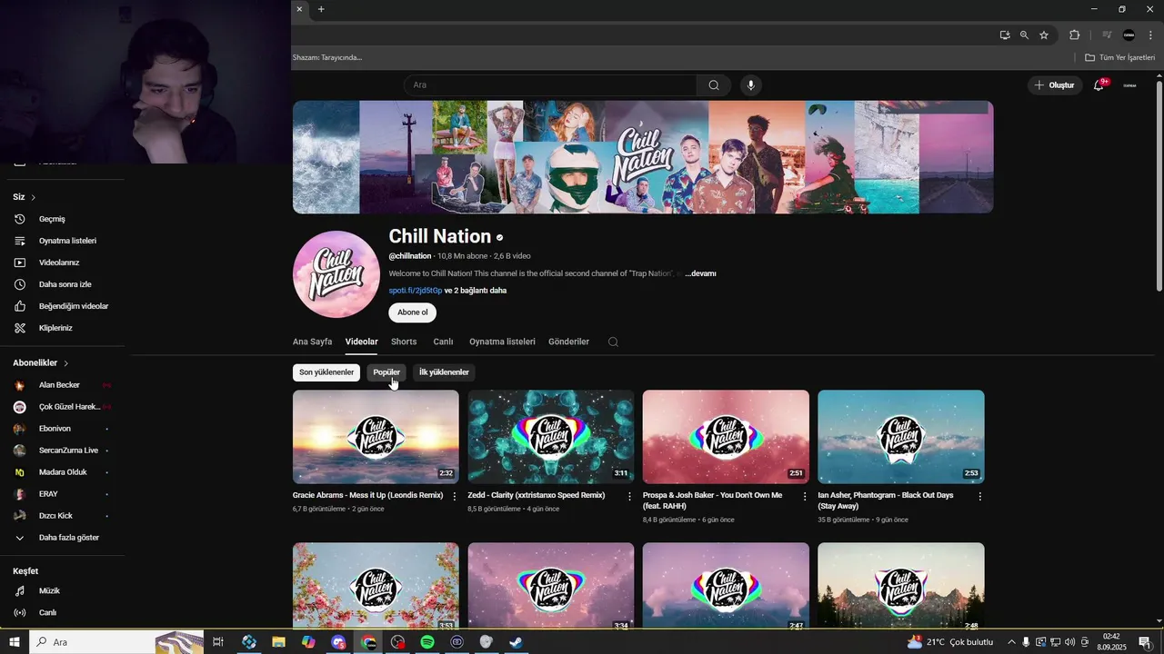Screen dimensions: 1164x654
Task: Show hidden system tray icons chevron
Action: (x=1011, y=642)
